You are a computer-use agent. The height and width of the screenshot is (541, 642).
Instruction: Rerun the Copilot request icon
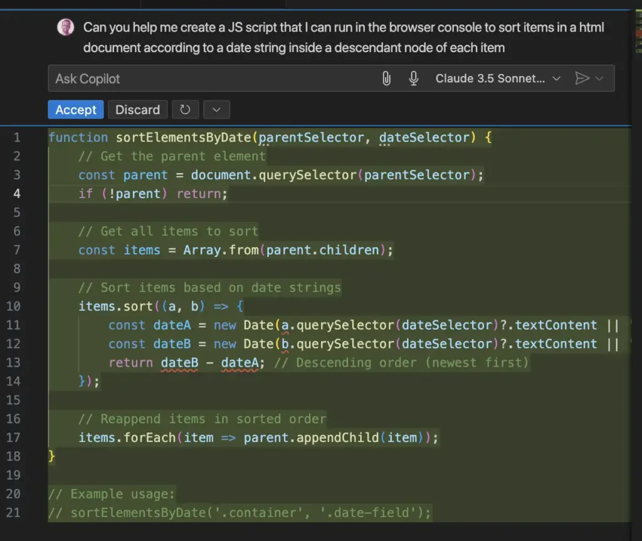coord(185,110)
